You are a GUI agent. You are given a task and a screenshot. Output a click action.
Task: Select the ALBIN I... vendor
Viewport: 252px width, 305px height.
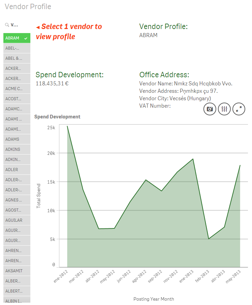(x=14, y=300)
